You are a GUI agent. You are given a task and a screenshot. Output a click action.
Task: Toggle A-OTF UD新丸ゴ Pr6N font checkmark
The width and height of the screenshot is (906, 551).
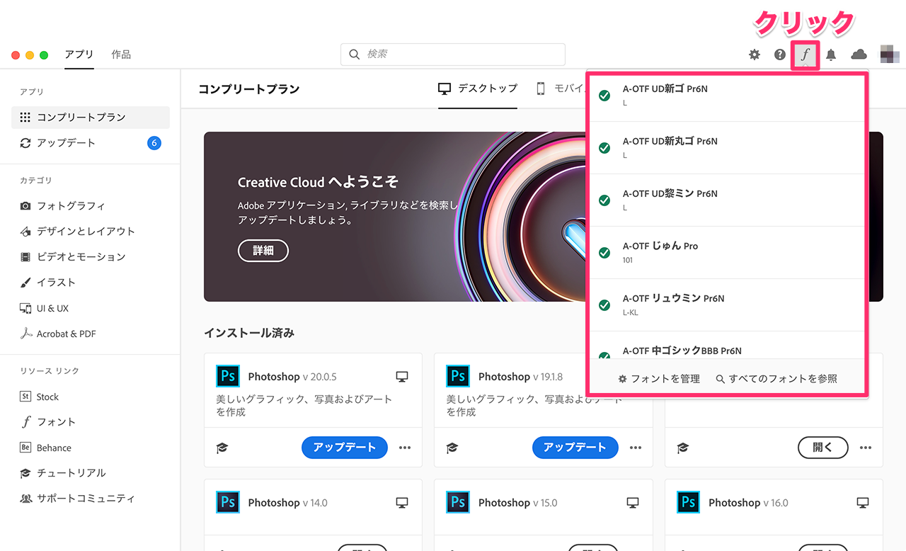[604, 148]
